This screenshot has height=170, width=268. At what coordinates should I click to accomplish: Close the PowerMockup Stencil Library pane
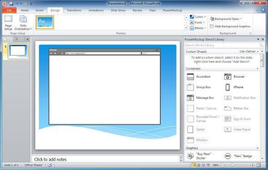click(263, 39)
